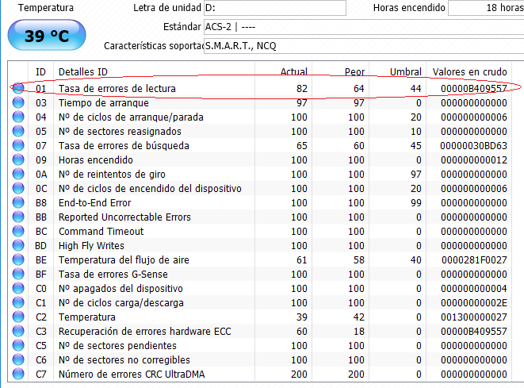Select 'Tasa de errores G-Sense' row
This screenshot has width=524, height=388.
[259, 274]
